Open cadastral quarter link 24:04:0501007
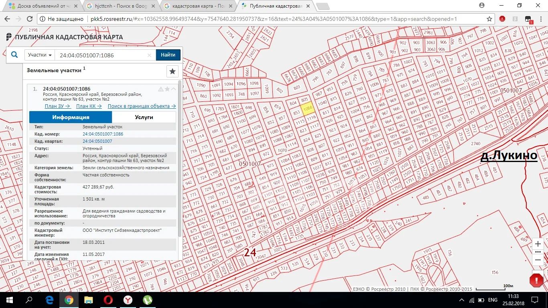 [97, 141]
